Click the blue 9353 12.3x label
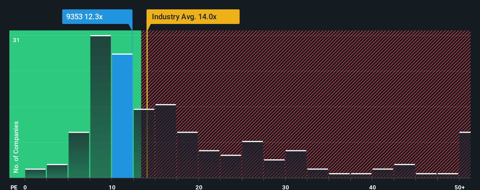Image resolution: width=480 pixels, height=190 pixels. [97, 17]
